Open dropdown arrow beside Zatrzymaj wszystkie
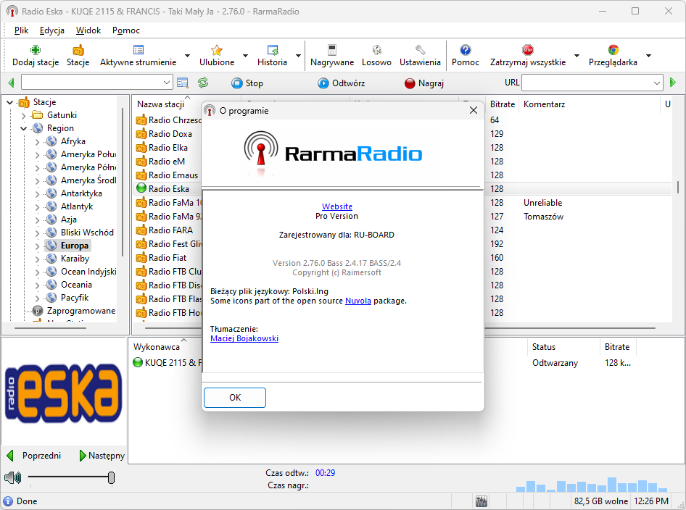The width and height of the screenshot is (686, 510). click(x=577, y=56)
